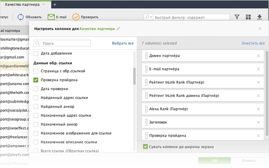Uncheck Проверка пройдена checkbox

click(36, 80)
